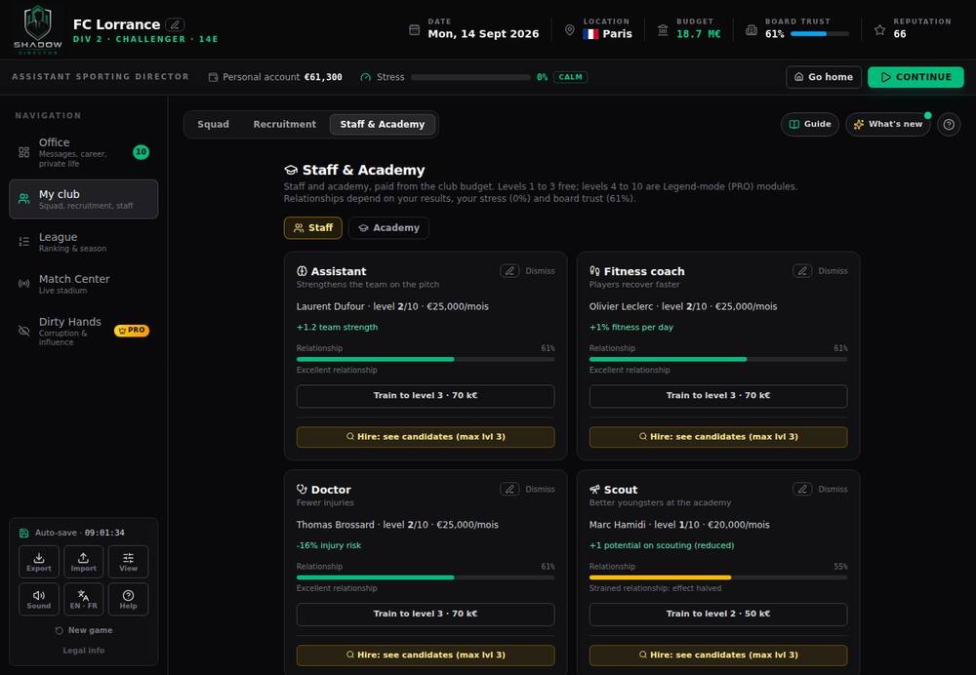Open What's new announcements
This screenshot has height=675, width=976.
click(x=887, y=125)
